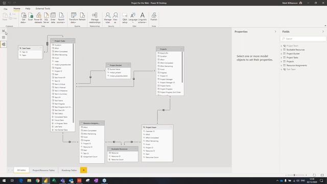Add a new layout tab

pyautogui.click(x=84, y=170)
